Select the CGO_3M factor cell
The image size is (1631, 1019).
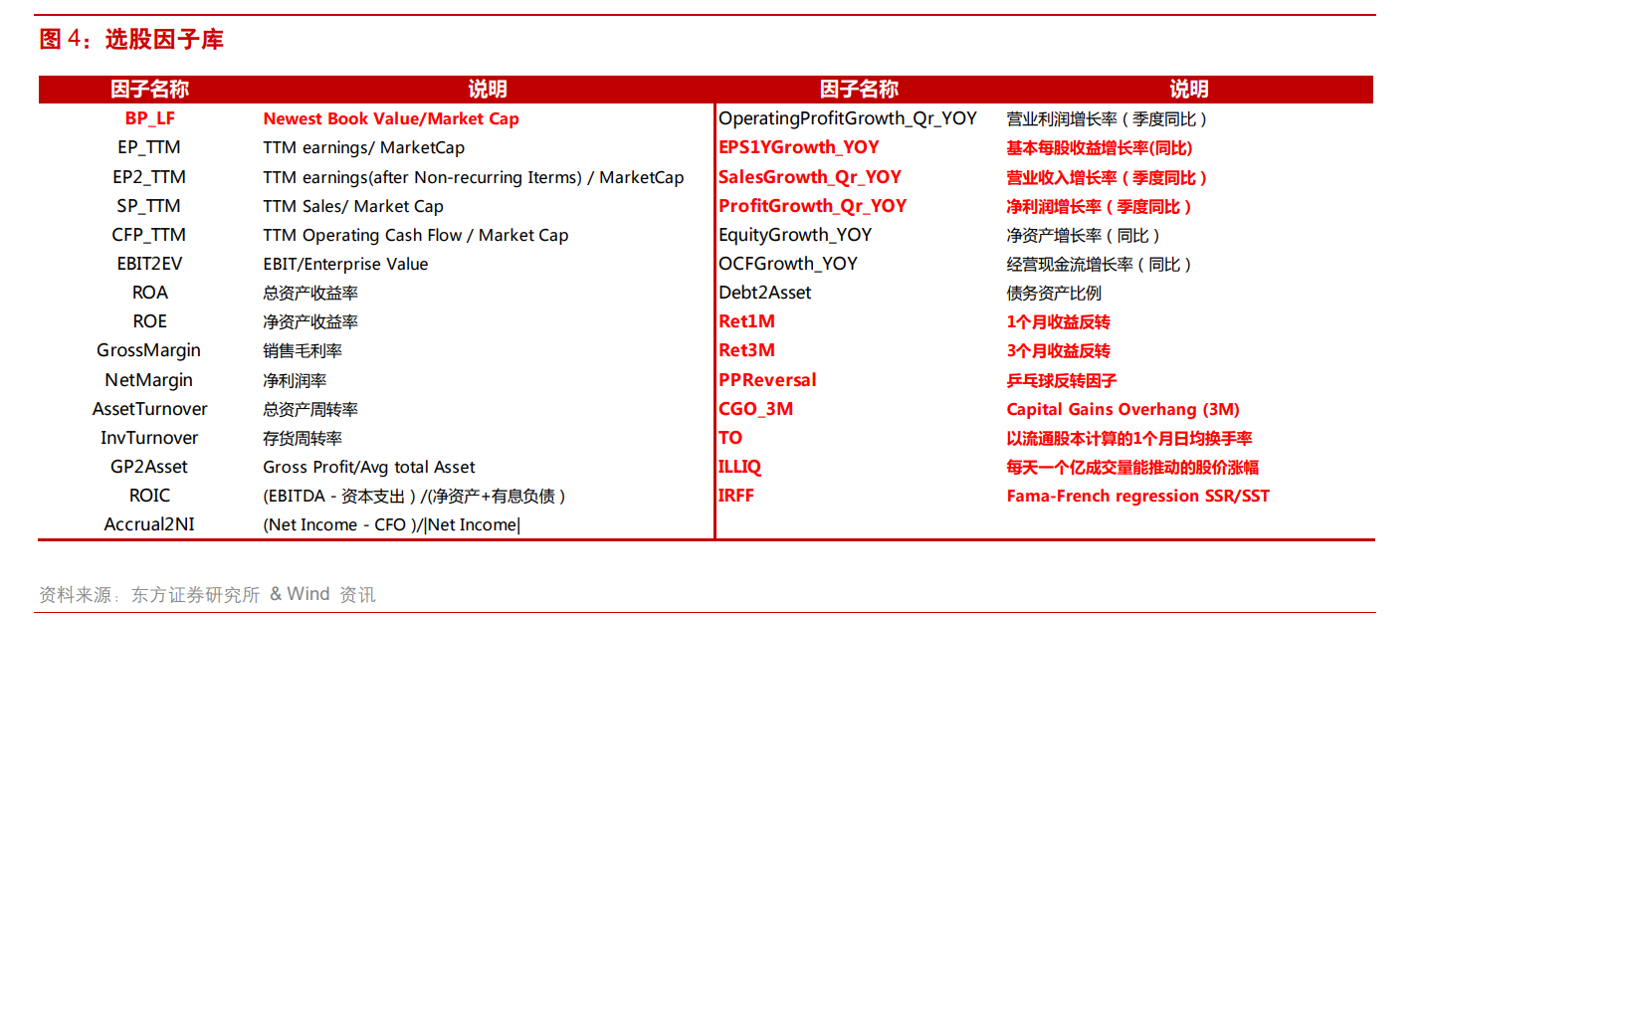(x=755, y=409)
